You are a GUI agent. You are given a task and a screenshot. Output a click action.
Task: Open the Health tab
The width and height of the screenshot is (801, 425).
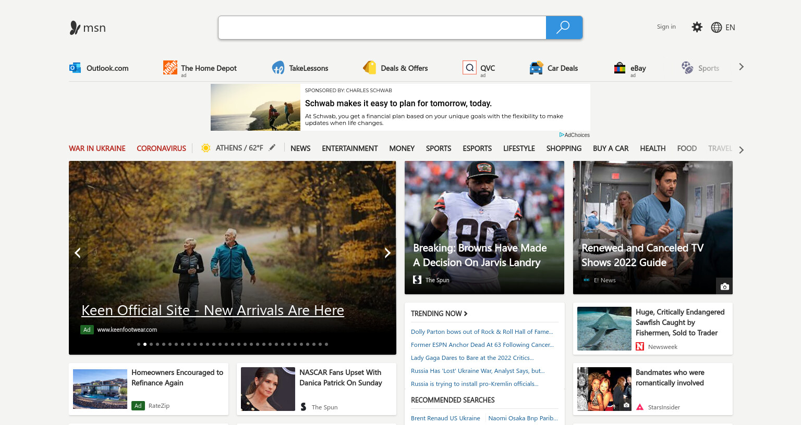point(653,148)
